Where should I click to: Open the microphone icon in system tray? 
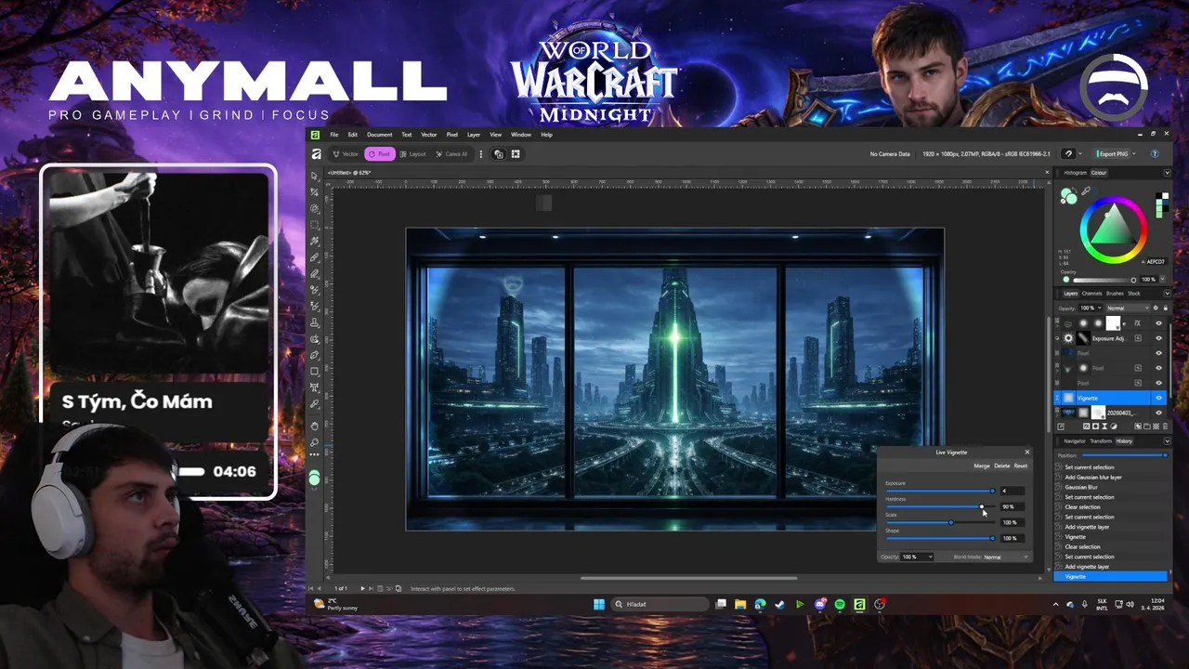(1084, 604)
